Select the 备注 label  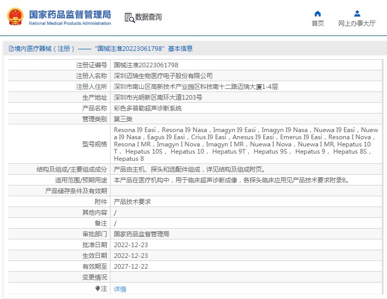101,223
